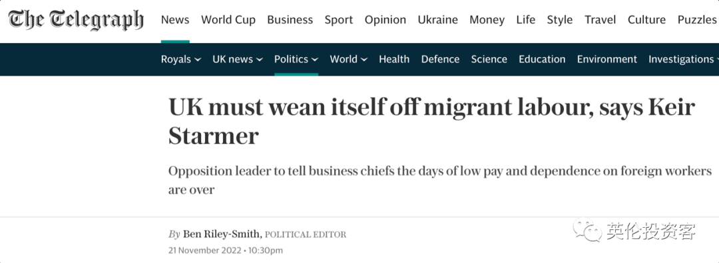This screenshot has height=263, width=719.
Task: Open the News tab
Action: pos(175,20)
